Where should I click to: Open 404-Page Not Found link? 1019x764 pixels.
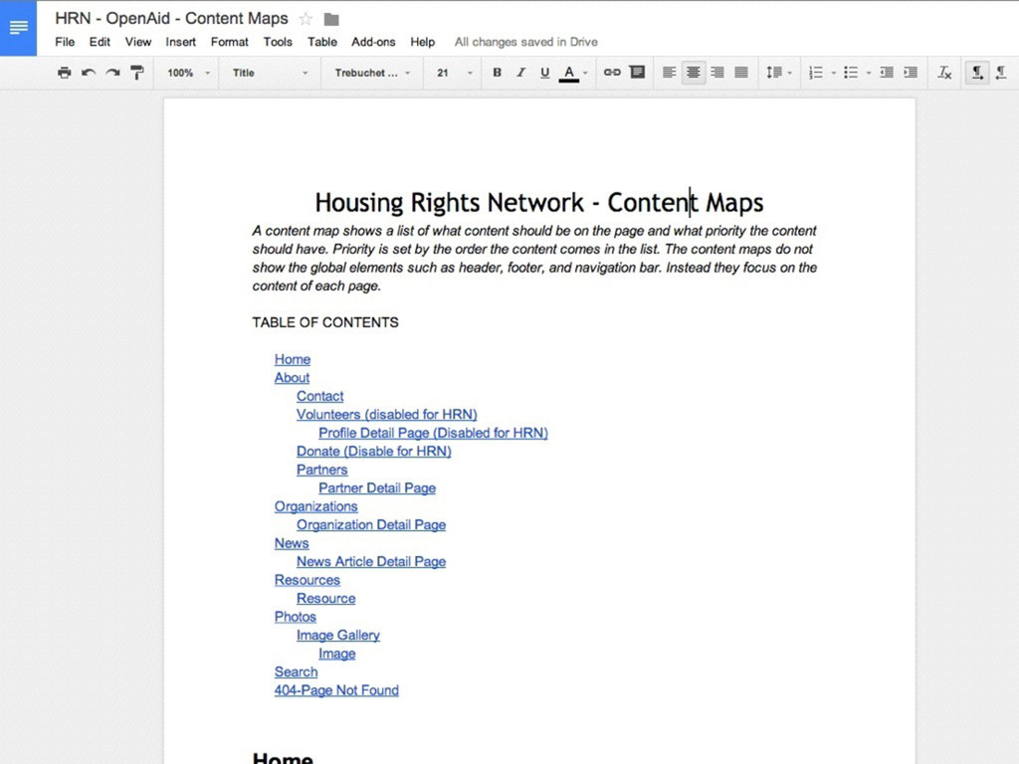pyautogui.click(x=336, y=690)
